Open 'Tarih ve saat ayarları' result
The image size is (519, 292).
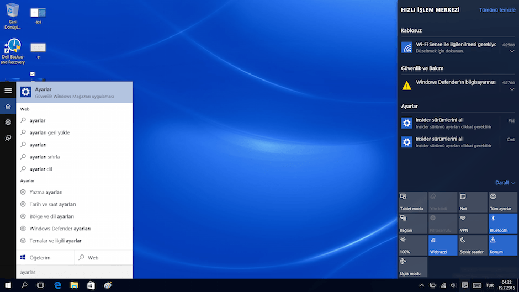(x=75, y=204)
